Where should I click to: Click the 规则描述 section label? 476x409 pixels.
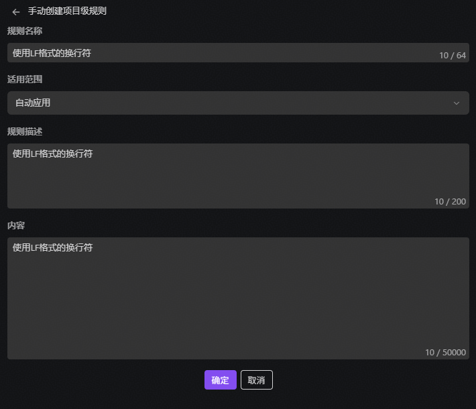tap(25, 132)
